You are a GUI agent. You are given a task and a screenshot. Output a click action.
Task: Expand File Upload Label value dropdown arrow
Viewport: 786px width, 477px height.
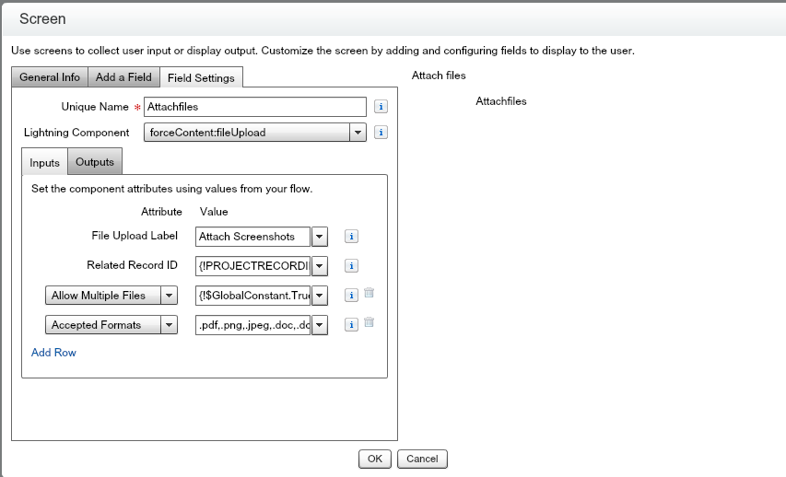pyautogui.click(x=320, y=237)
